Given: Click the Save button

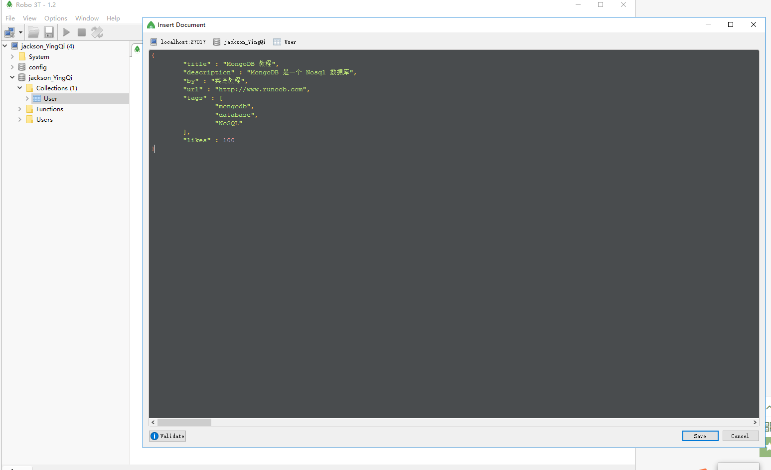Looking at the screenshot, I should (700, 436).
